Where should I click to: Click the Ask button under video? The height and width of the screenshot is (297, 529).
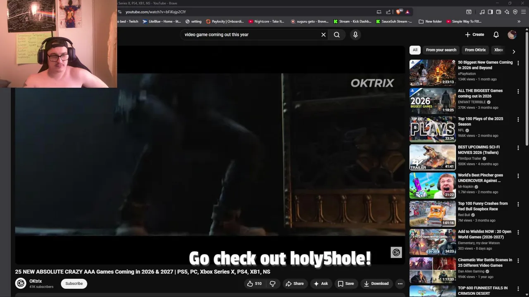click(x=321, y=283)
